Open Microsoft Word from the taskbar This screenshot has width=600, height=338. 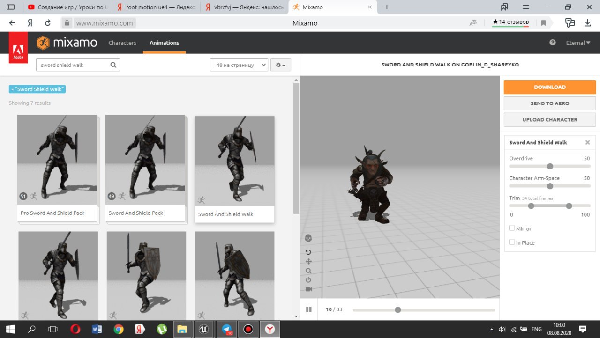coord(97,329)
